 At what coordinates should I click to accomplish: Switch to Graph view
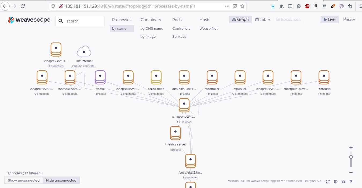[240, 20]
